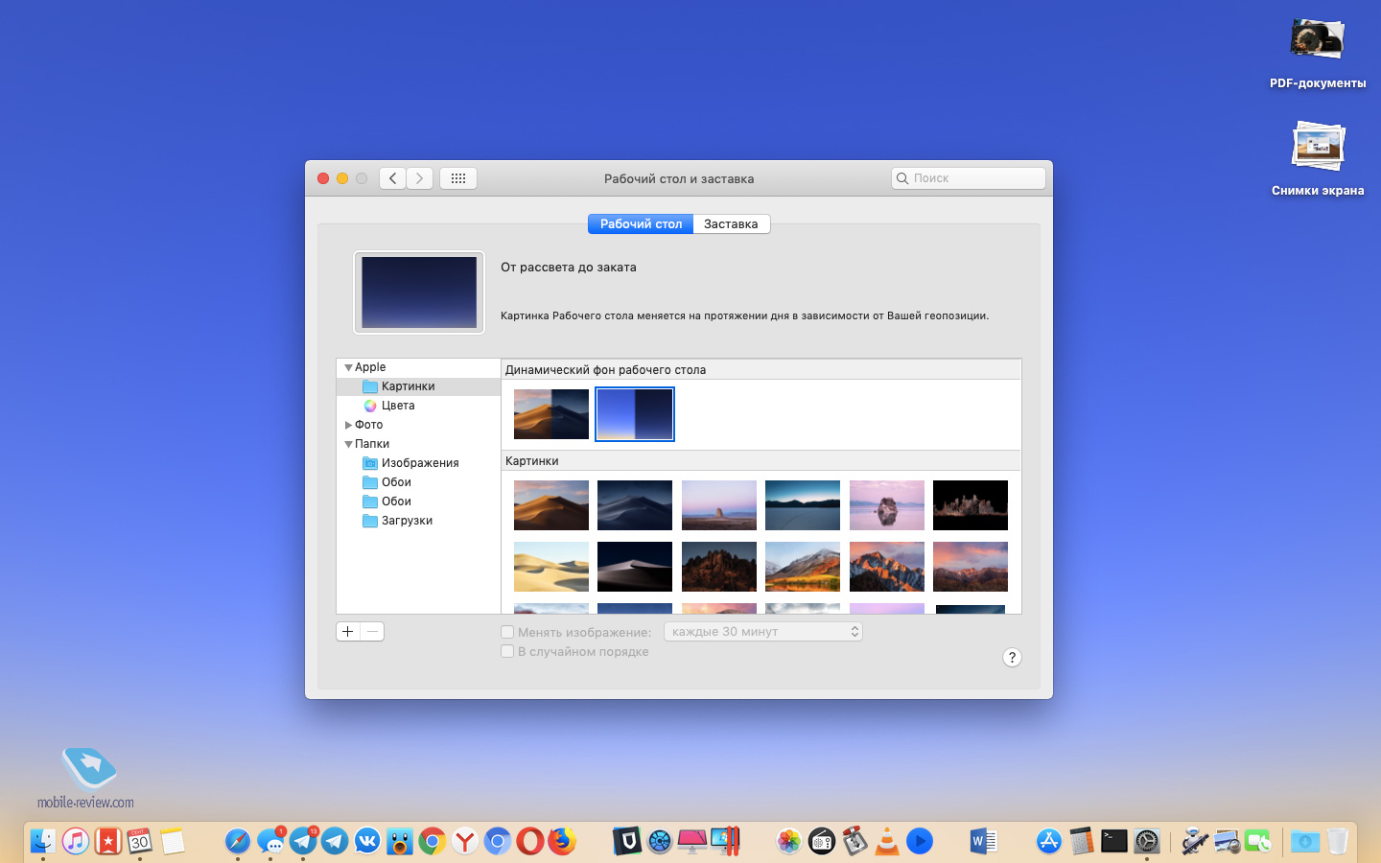The image size is (1381, 863).
Task: Launch Tweetbot from the dock
Action: point(400,841)
